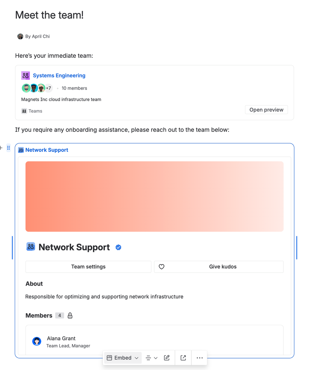
Task: Click the drag handle beside the embed
Action: (9, 148)
